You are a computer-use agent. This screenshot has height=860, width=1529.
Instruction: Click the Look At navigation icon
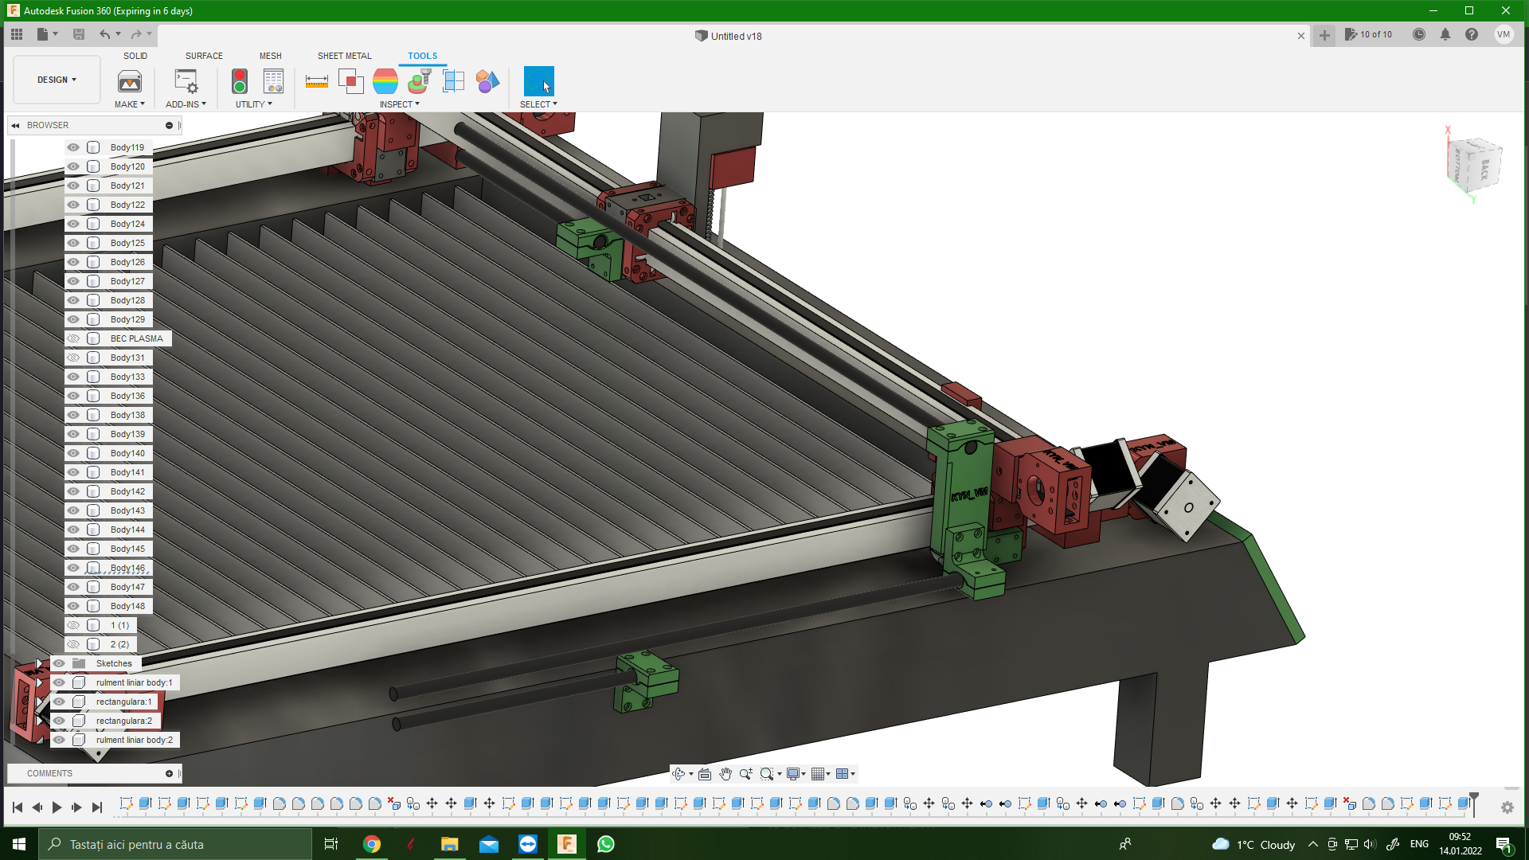[x=705, y=774]
